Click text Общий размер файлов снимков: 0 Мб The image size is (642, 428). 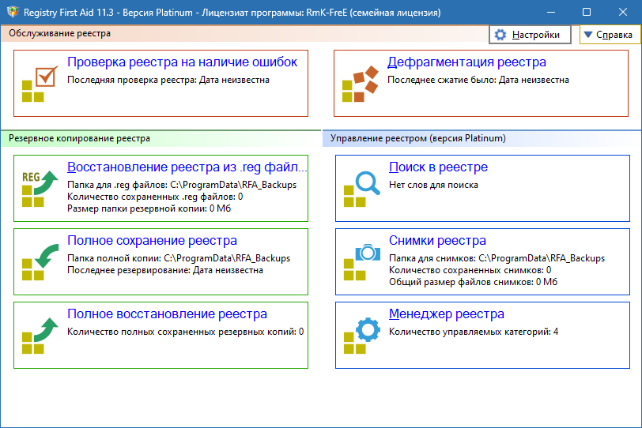[473, 282]
